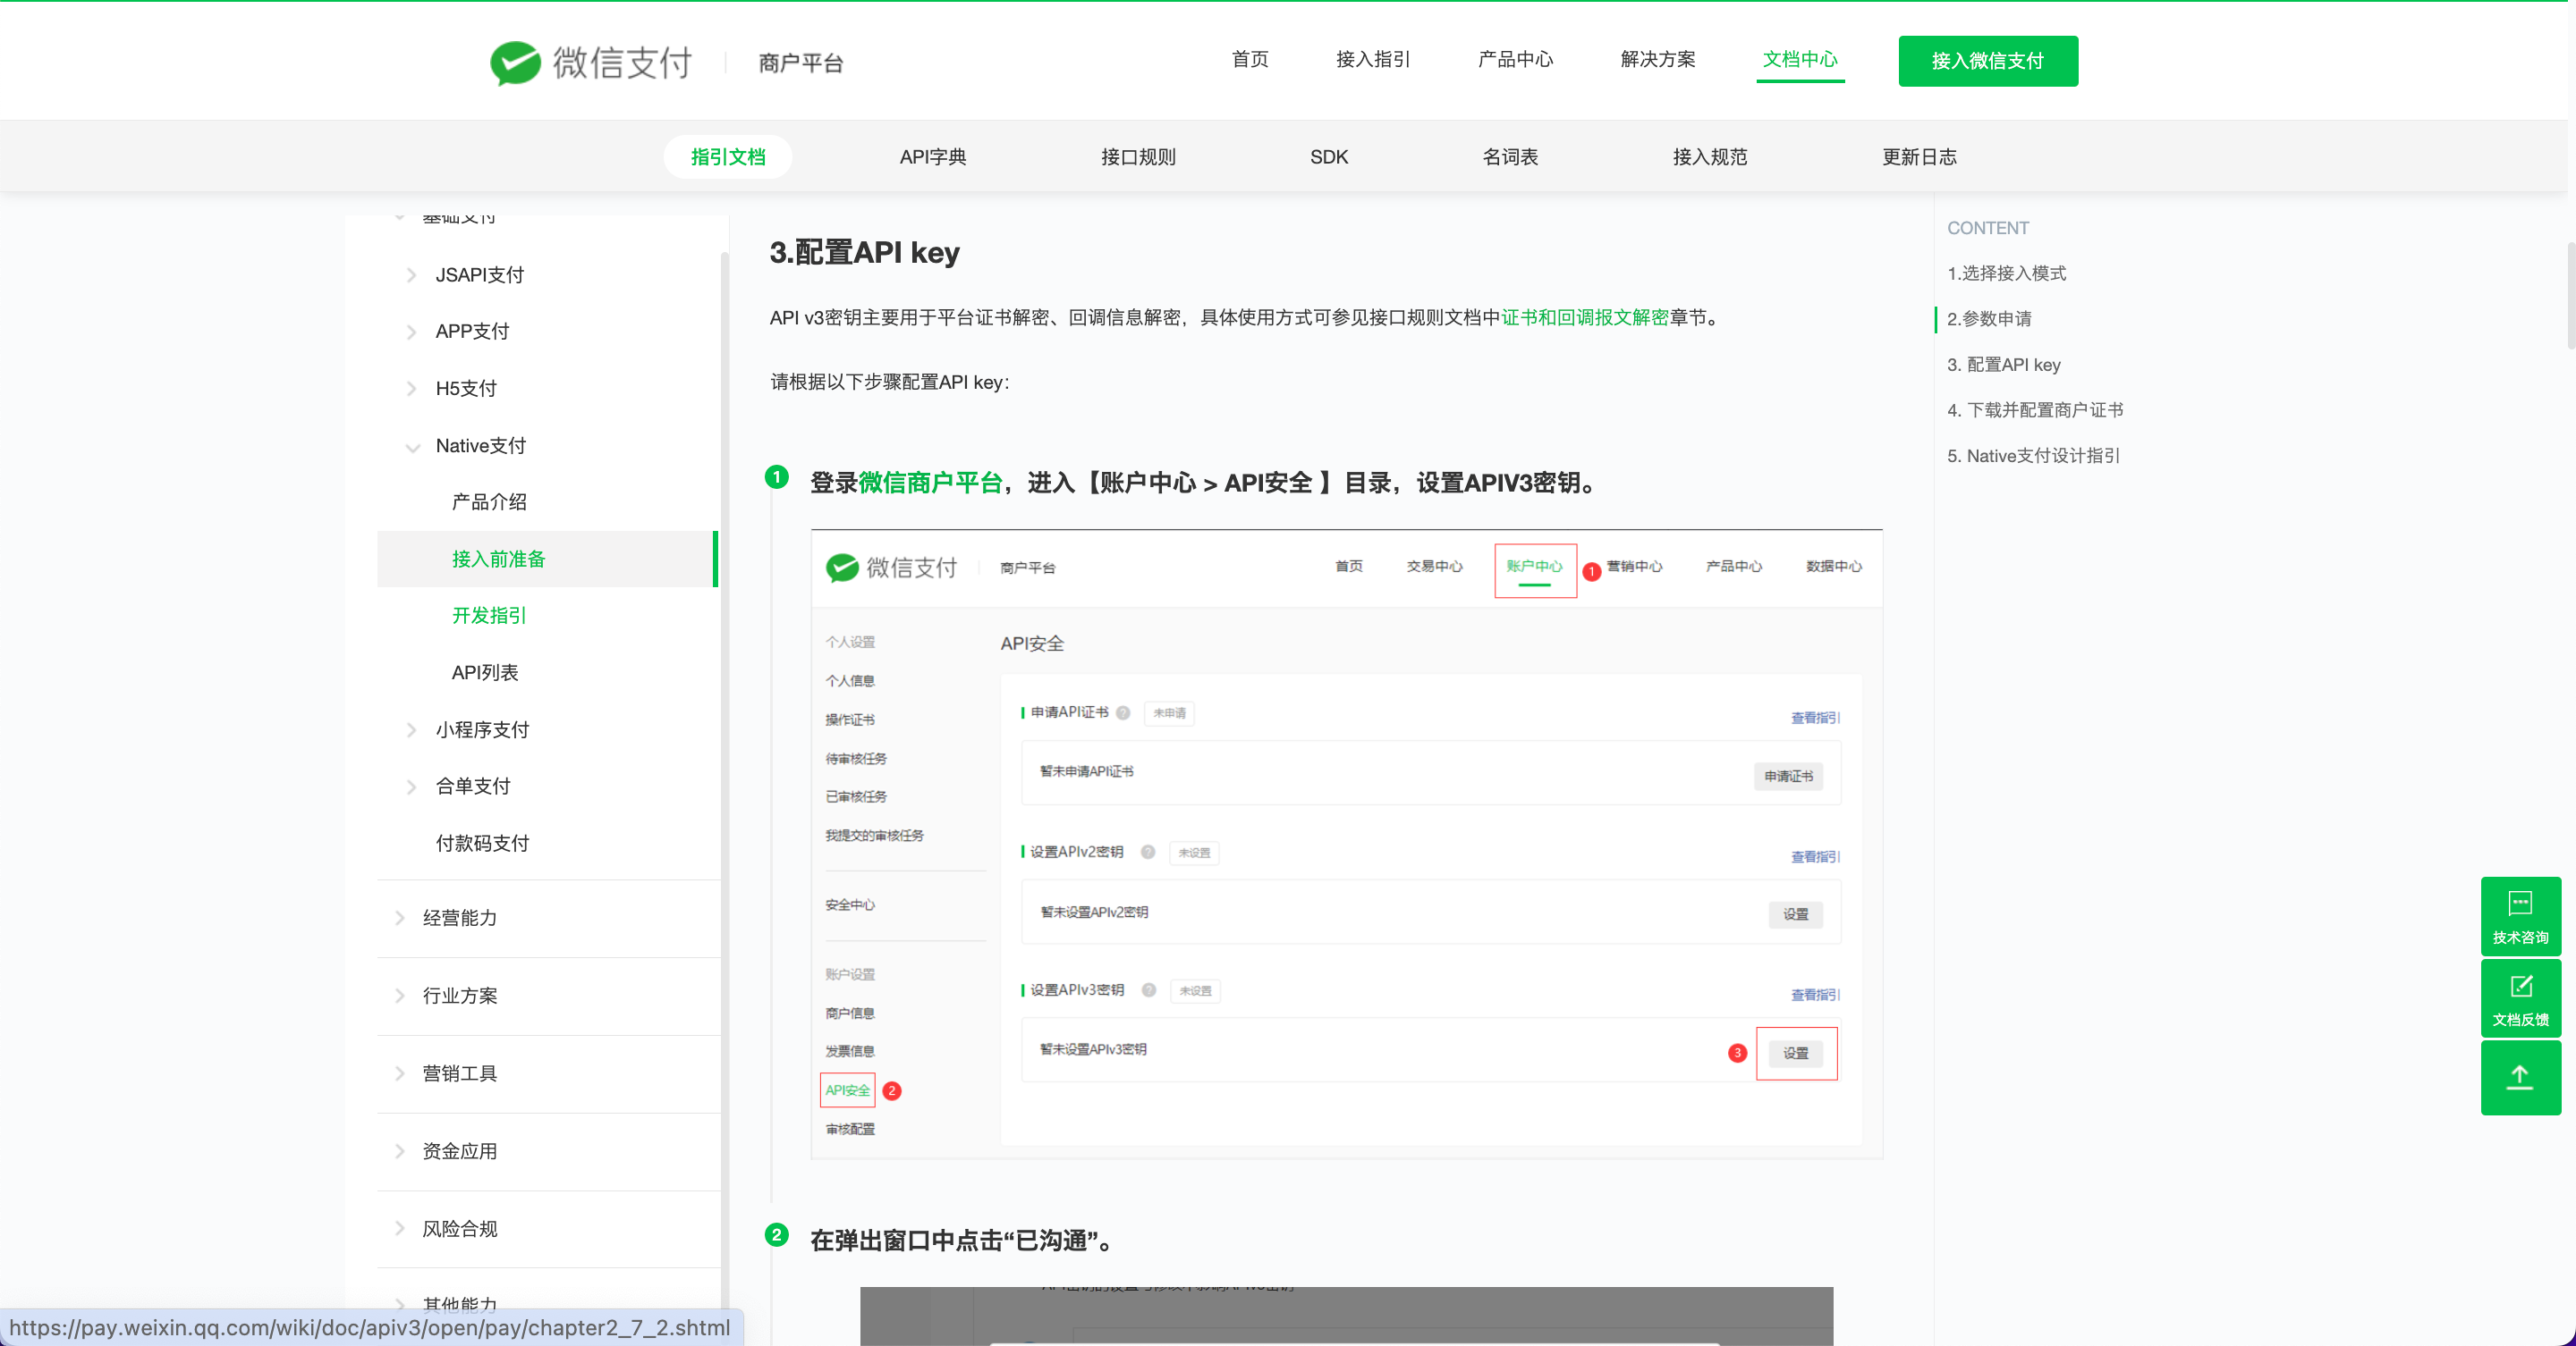This screenshot has height=1346, width=2576.
Task: Switch to the 接口规则 tab
Action: (1137, 157)
